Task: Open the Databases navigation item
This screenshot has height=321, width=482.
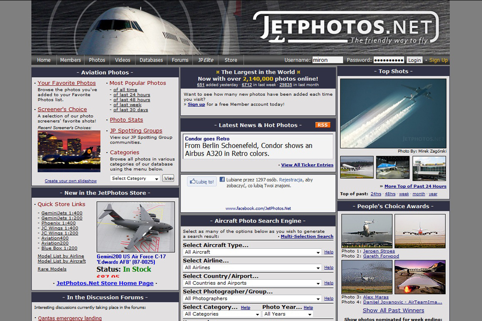Action: point(151,60)
